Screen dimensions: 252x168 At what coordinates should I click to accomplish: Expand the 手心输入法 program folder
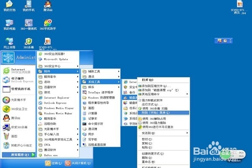(58, 134)
